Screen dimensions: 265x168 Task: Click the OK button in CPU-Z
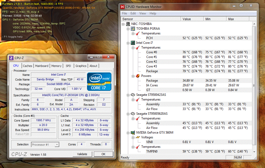coord(104,154)
